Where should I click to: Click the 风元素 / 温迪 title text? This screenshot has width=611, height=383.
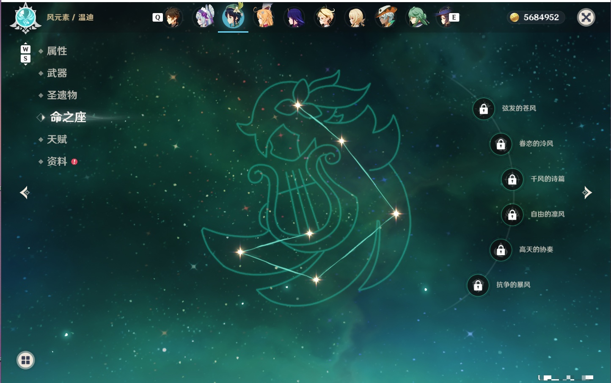pos(70,17)
